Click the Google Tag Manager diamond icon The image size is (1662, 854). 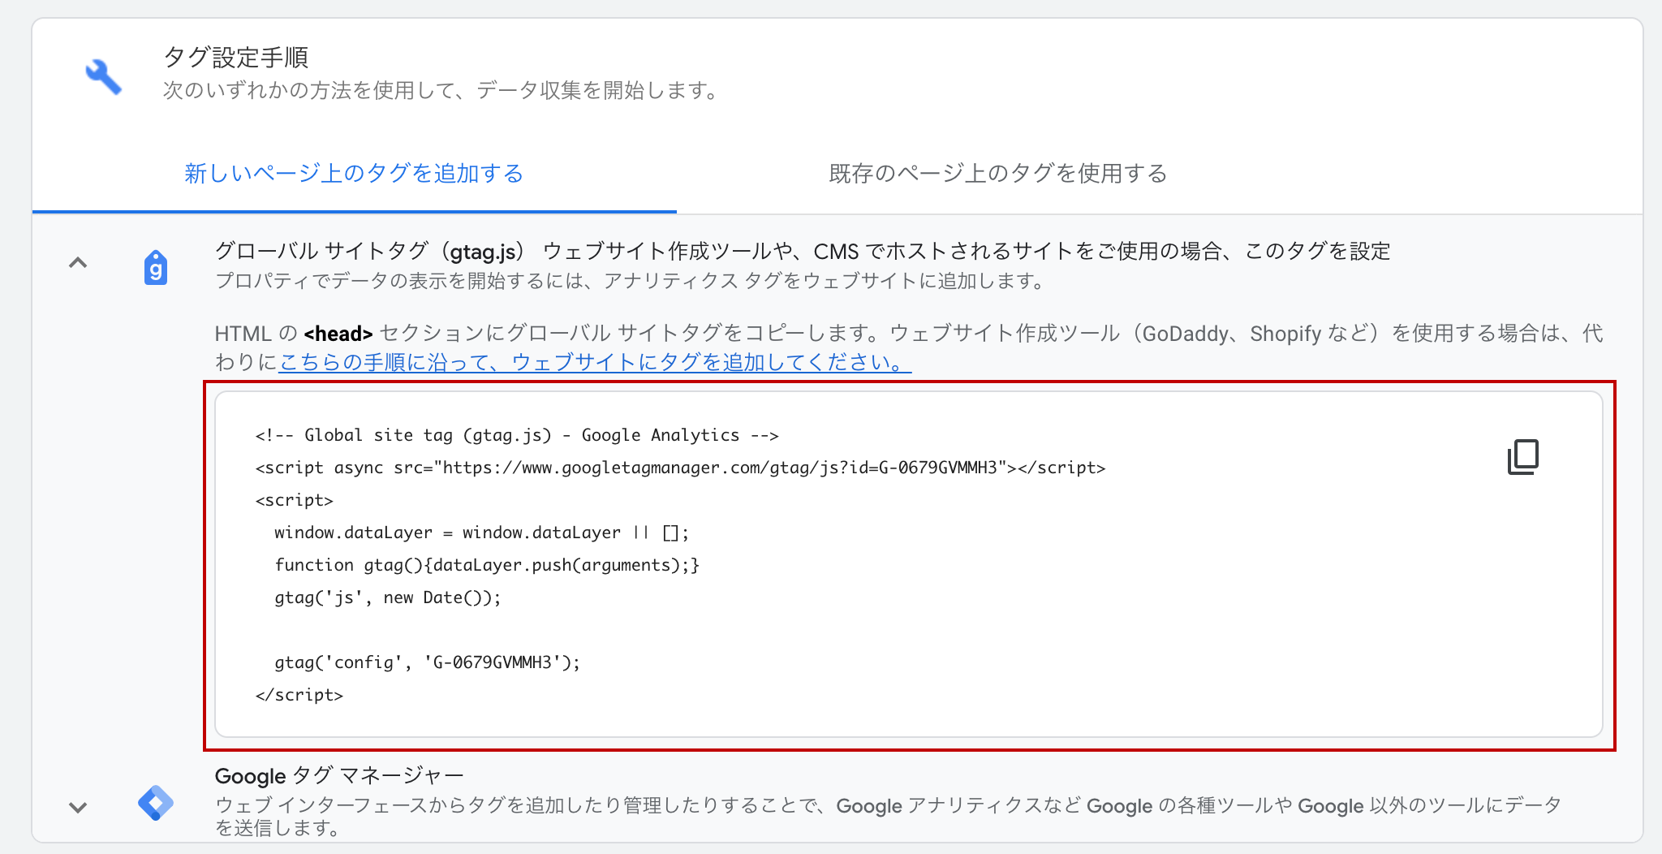155,804
